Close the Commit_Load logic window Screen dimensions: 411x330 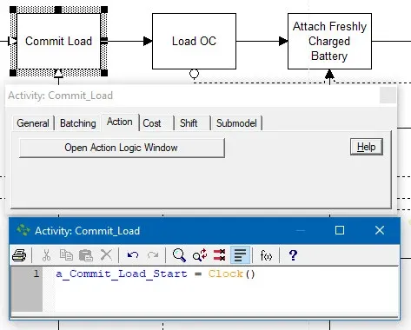coord(380,230)
